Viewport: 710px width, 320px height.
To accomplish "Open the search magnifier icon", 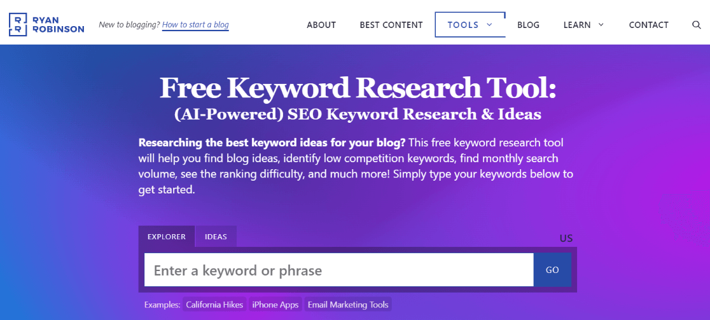I will point(697,25).
